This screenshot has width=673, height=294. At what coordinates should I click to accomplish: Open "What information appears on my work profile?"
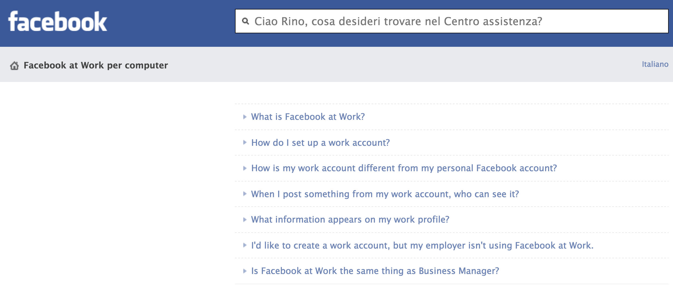(350, 220)
